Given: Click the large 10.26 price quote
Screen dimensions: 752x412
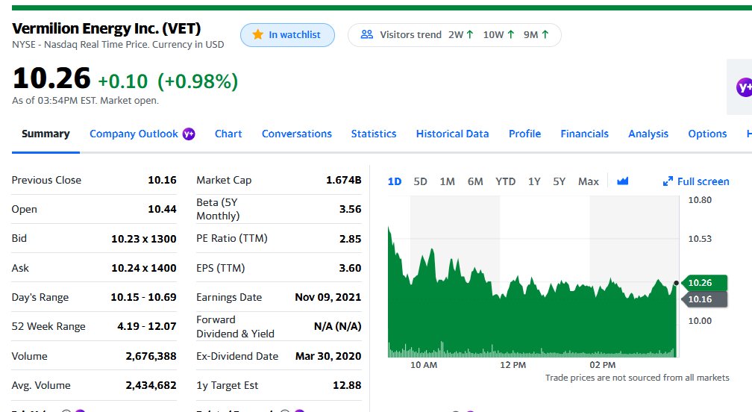Looking at the screenshot, I should coord(51,78).
